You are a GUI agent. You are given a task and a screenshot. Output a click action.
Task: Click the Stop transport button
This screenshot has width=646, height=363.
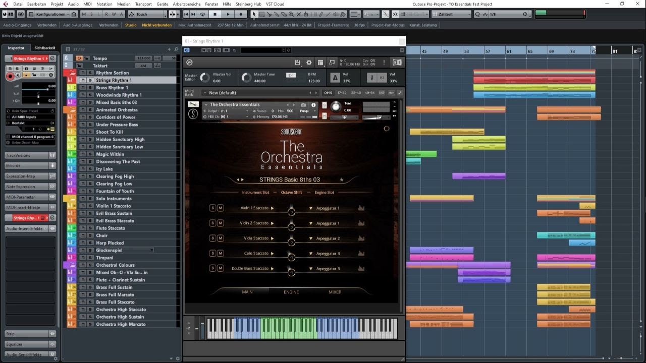215,14
